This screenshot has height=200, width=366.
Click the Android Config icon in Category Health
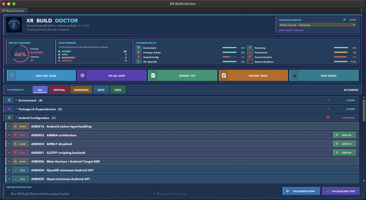[138, 57]
